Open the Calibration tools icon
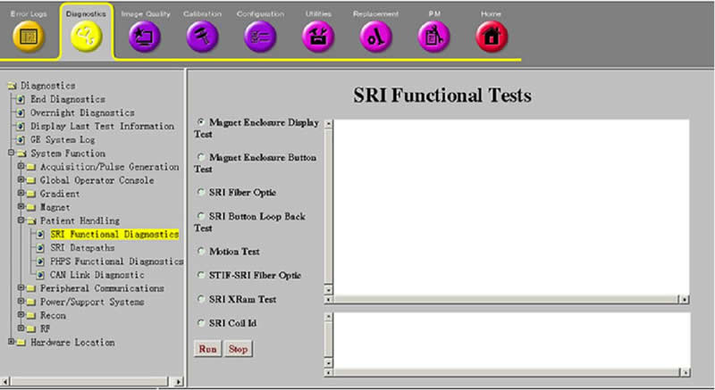715x390 pixels. click(x=201, y=37)
